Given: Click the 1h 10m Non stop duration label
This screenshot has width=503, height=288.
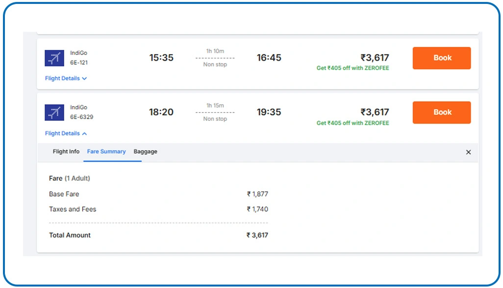Looking at the screenshot, I should (215, 58).
